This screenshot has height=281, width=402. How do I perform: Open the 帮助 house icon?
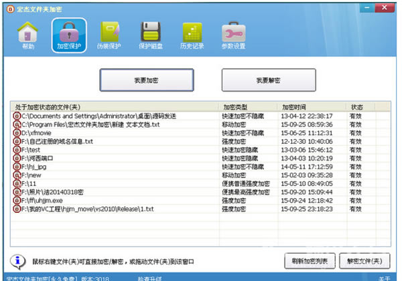pyautogui.click(x=27, y=31)
